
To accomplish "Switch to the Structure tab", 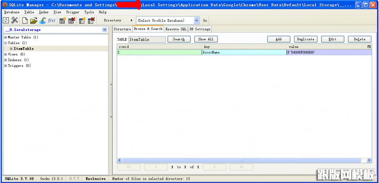I will pos(122,29).
